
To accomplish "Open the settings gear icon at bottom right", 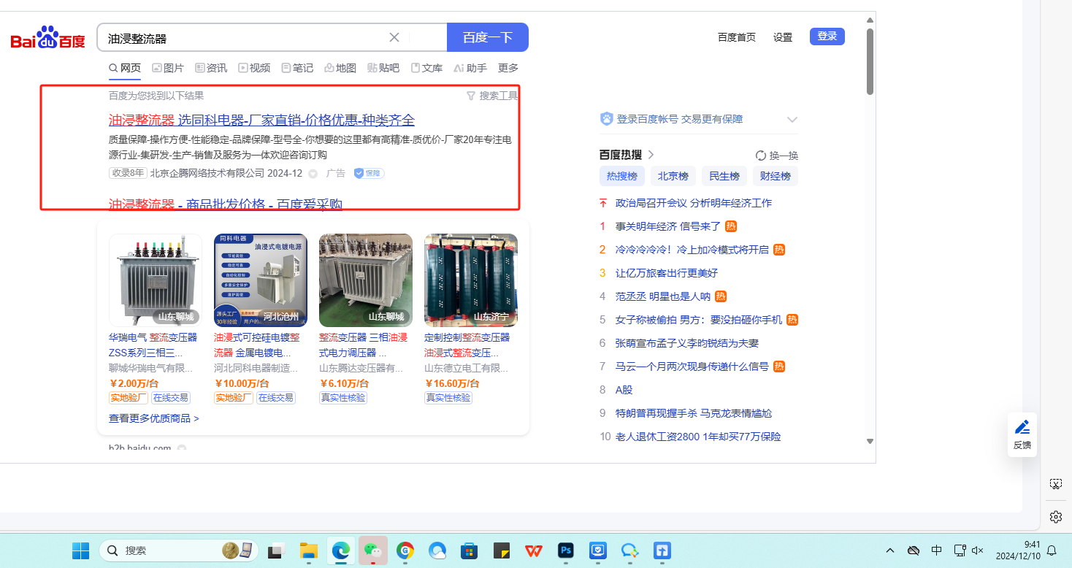I will tap(1055, 517).
